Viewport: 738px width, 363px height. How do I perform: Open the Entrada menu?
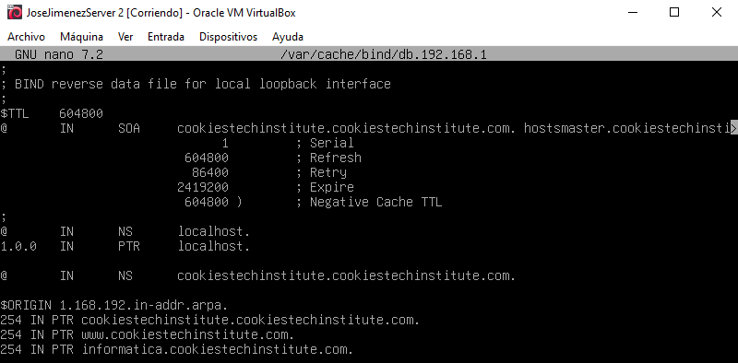pos(166,37)
